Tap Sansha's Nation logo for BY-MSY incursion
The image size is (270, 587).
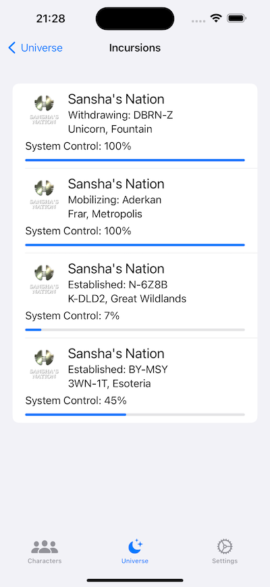coord(44,364)
